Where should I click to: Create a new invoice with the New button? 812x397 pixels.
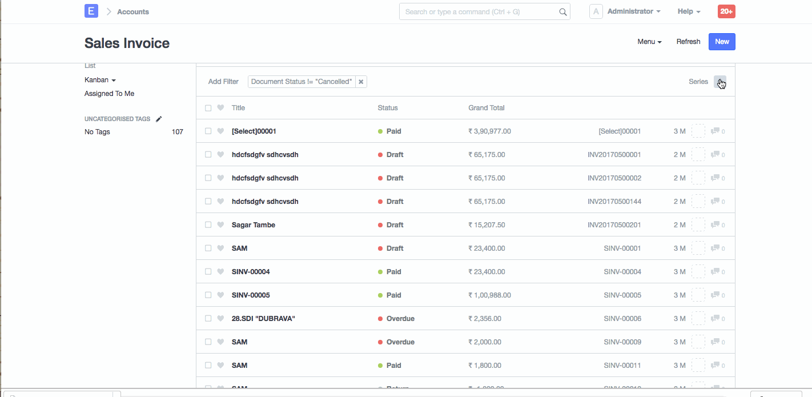point(721,41)
